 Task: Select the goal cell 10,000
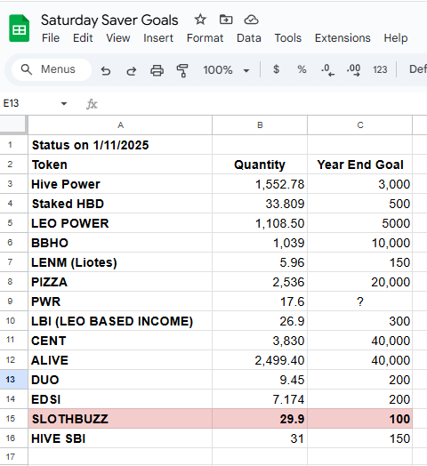(360, 243)
